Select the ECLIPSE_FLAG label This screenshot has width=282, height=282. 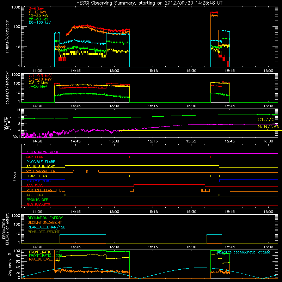[38, 181]
